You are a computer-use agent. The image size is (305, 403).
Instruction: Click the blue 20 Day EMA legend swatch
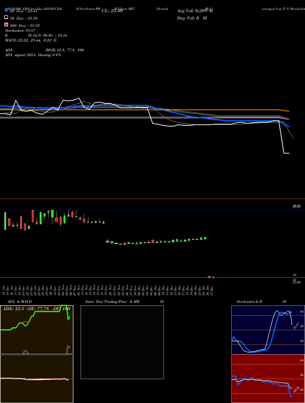point(6,10)
